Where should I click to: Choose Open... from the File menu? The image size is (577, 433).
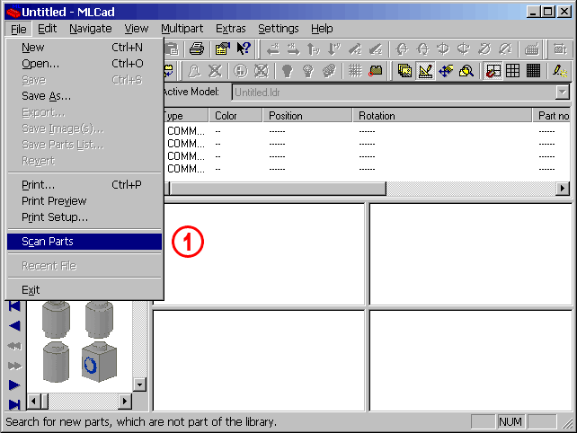point(84,64)
